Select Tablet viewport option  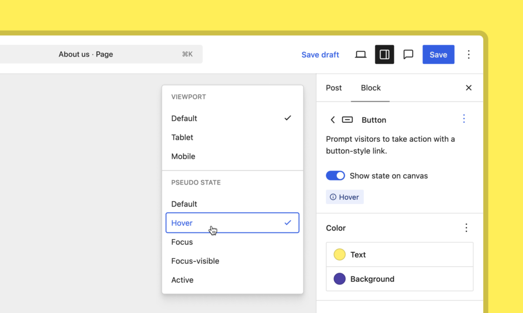232,137
